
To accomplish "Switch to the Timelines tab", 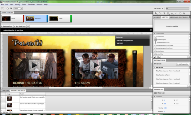I will click(x=5, y=91).
